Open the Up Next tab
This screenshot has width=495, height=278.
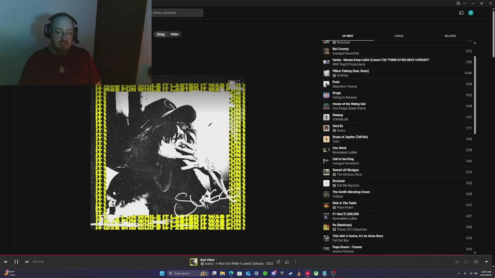coord(348,36)
